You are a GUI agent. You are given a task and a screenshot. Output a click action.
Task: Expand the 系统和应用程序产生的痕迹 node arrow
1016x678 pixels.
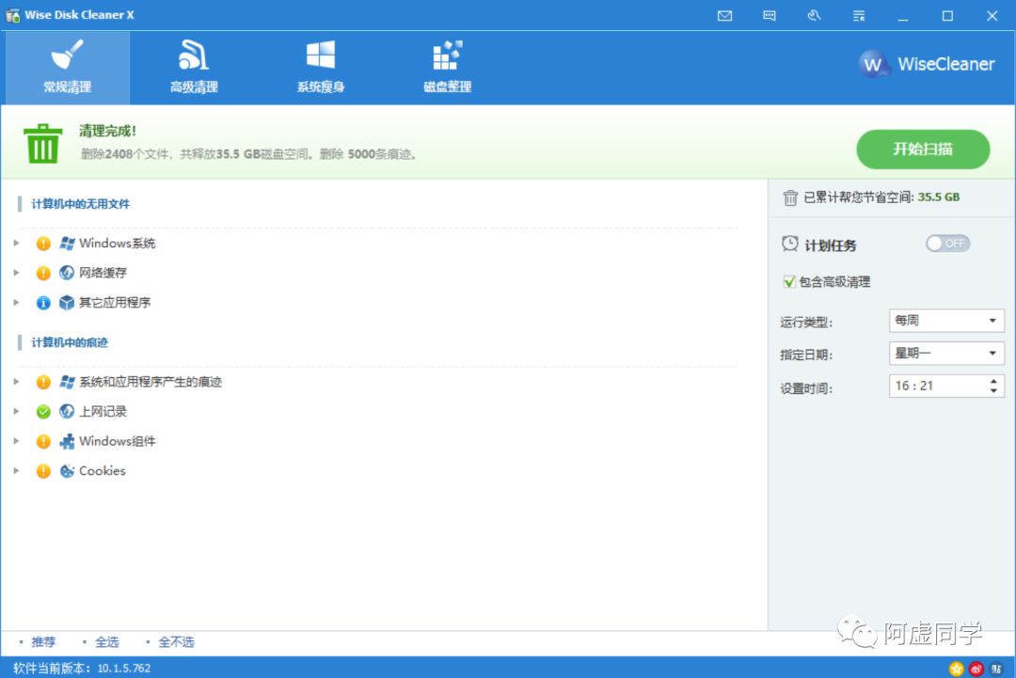(16, 382)
